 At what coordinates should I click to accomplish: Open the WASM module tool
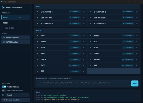pos(16,42)
